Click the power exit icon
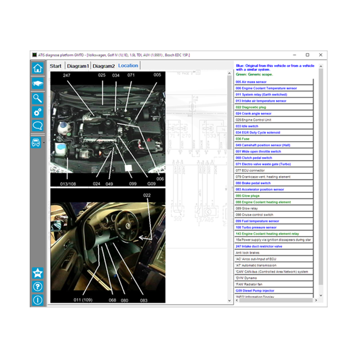Screen dimensions: 357x357 pos(37,300)
